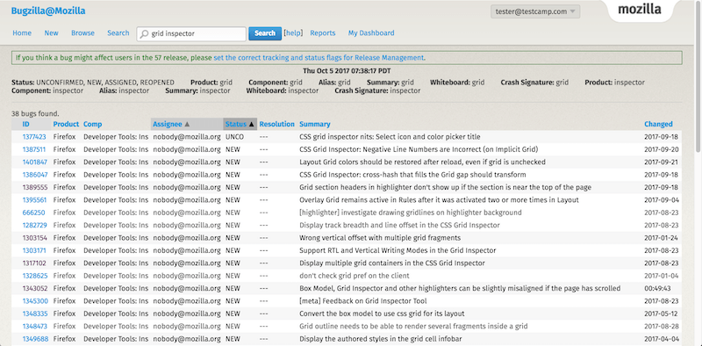The image size is (702, 346).
Task: Open summary 'Overlay Grid remains active in Rules'
Action: (x=439, y=200)
